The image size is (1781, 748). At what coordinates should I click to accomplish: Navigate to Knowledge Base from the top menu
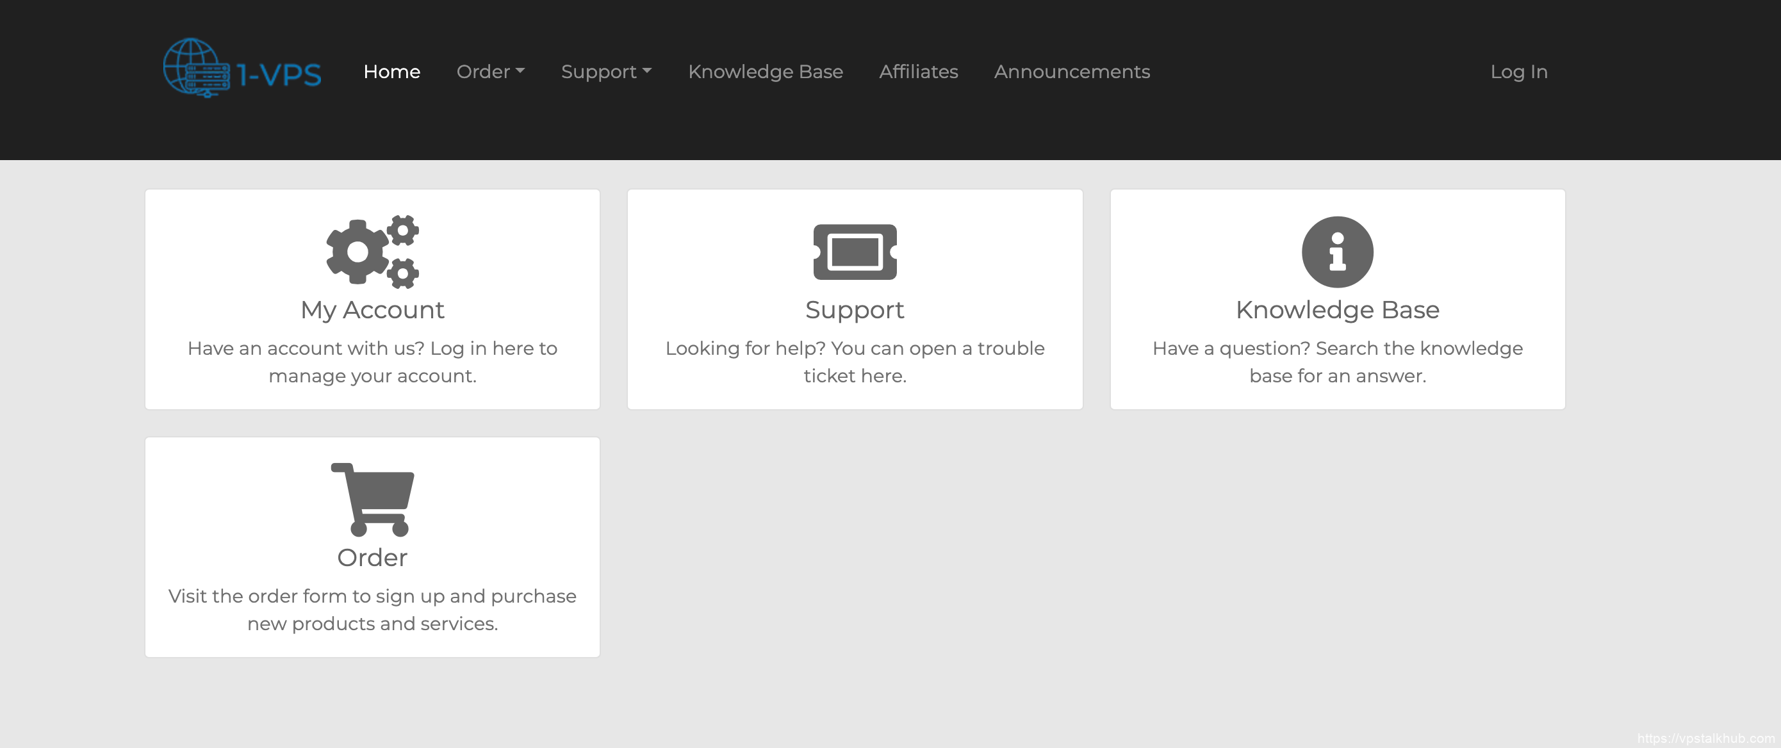[x=766, y=71]
